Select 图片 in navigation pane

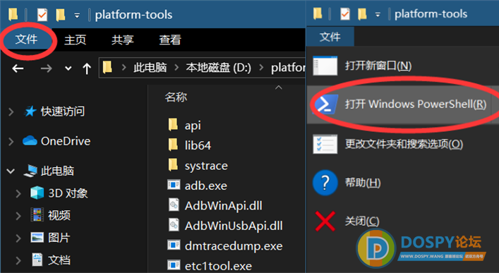[x=59, y=238]
